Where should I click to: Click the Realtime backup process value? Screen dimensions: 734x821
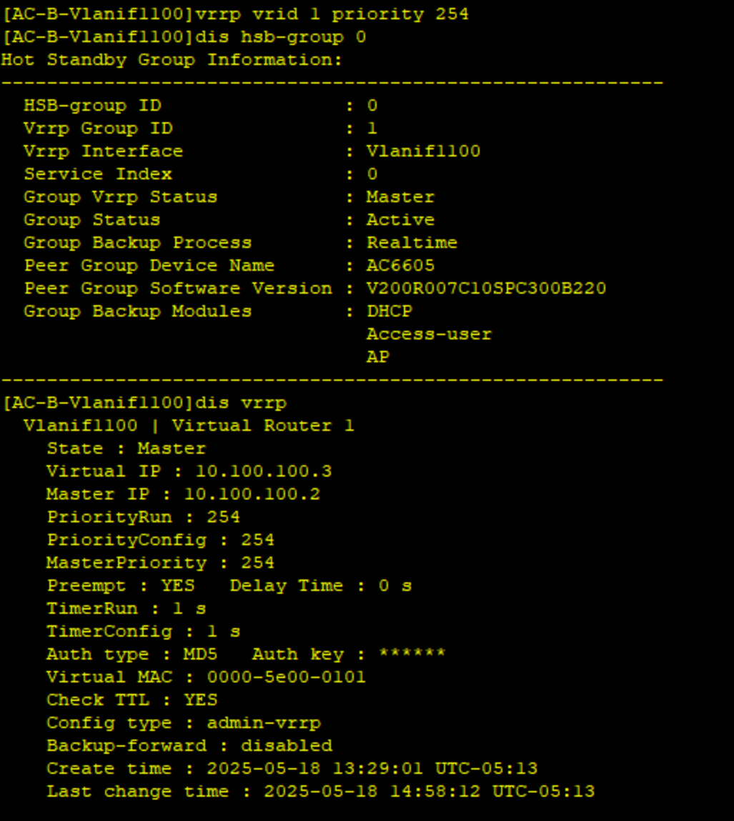(x=412, y=243)
